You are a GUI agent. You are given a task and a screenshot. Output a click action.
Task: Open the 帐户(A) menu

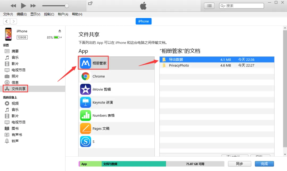pyautogui.click(x=63, y=14)
